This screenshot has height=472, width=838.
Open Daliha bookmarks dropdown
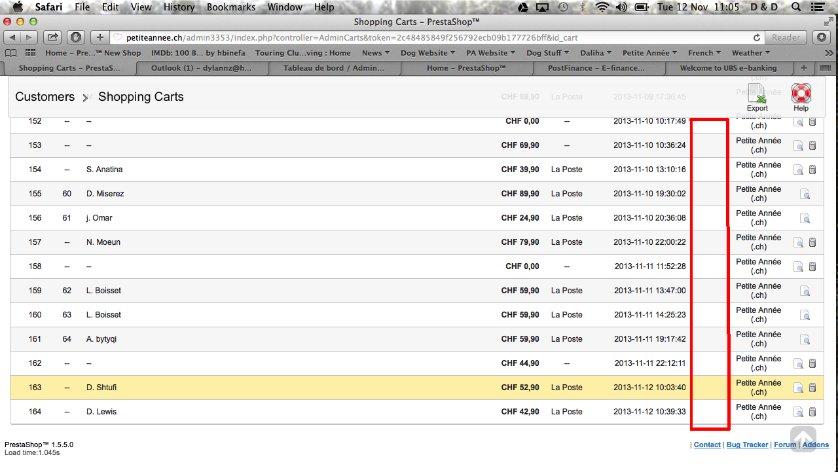(596, 53)
